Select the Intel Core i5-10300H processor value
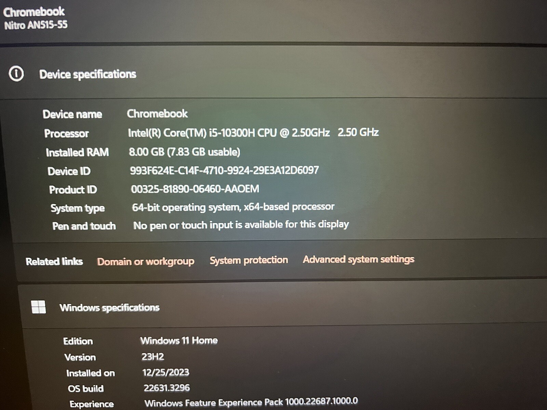547x410 pixels. click(x=253, y=132)
